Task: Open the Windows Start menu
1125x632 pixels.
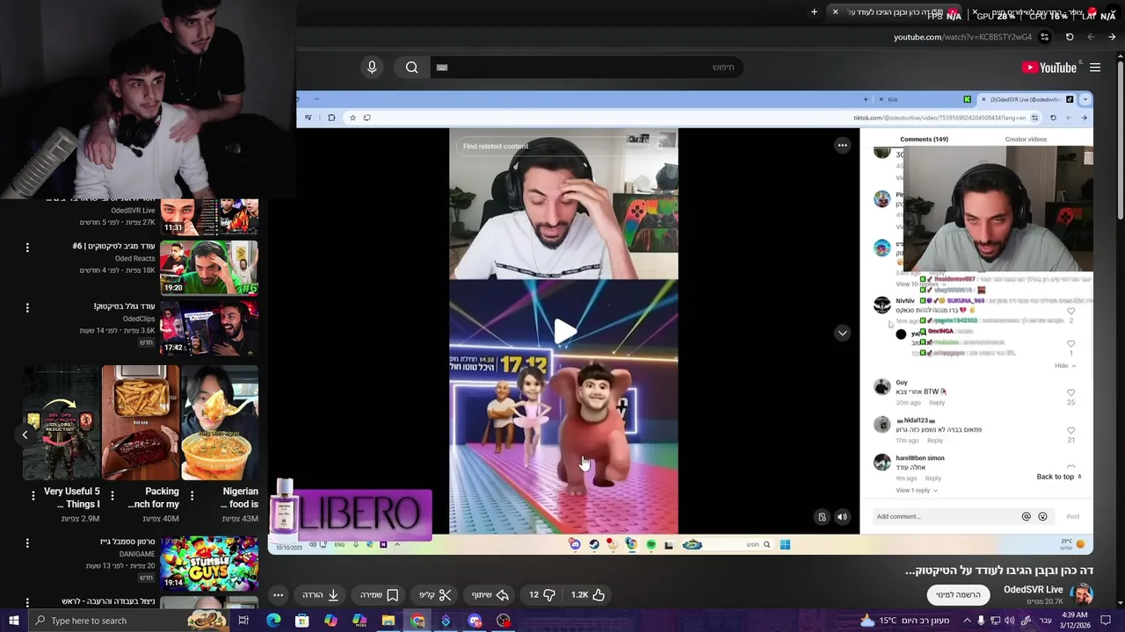Action: tap(13, 621)
